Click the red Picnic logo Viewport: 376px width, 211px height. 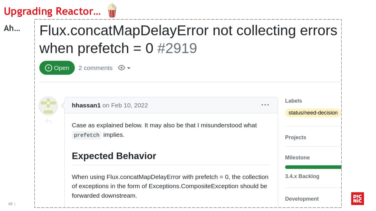[357, 198]
